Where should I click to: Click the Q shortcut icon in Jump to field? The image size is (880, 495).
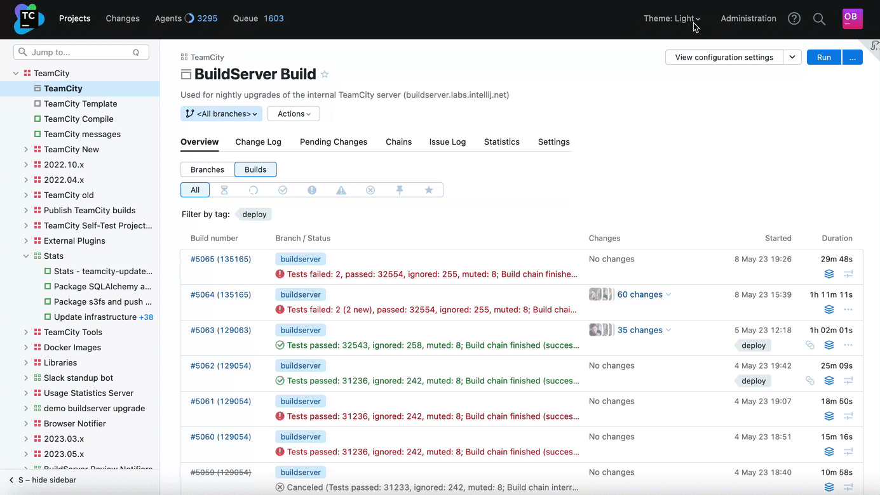coord(136,52)
